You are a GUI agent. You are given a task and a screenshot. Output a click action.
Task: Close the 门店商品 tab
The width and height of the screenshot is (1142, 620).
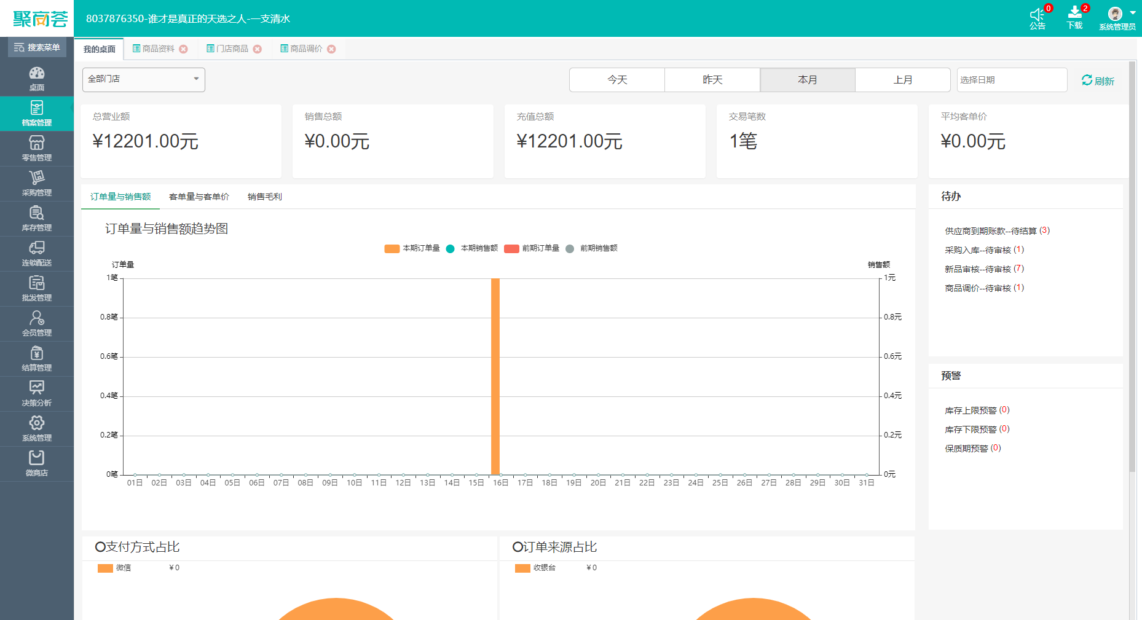[x=258, y=49]
